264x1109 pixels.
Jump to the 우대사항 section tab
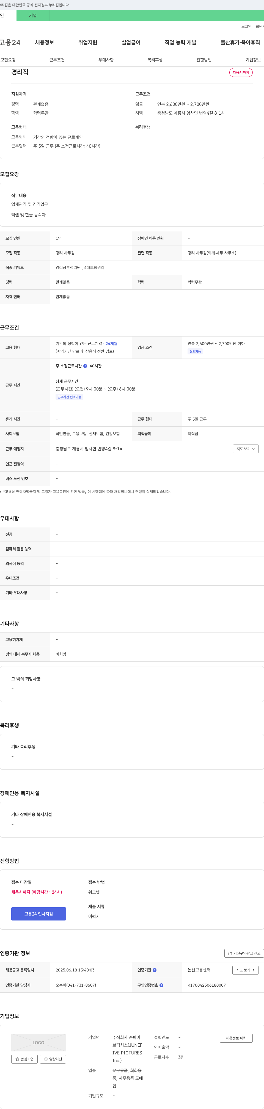(x=106, y=60)
